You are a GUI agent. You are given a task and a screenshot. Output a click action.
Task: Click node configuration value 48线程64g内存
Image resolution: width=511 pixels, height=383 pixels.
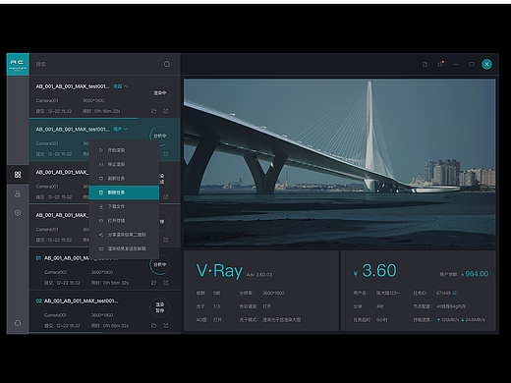coord(451,306)
